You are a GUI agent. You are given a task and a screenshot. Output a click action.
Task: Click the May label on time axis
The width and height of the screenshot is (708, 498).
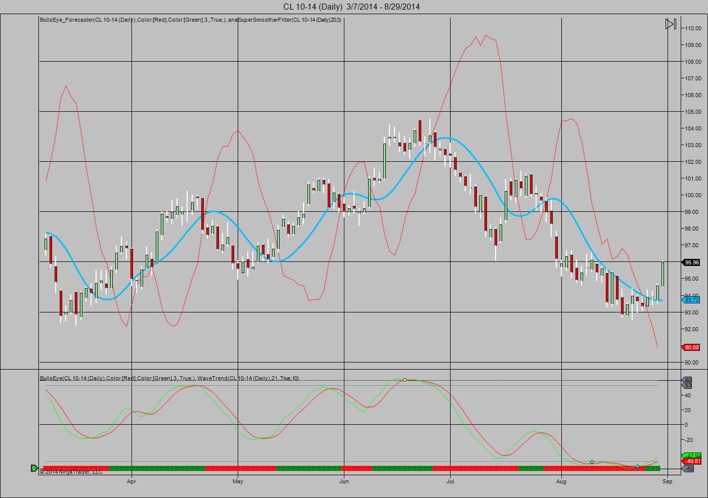point(238,481)
